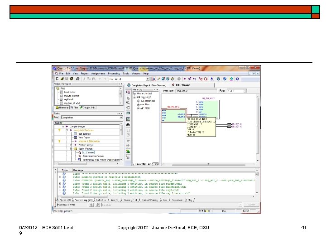Click the purple Start Compilation arrow icon
Screen dimensions: 326x245
click(x=185, y=79)
